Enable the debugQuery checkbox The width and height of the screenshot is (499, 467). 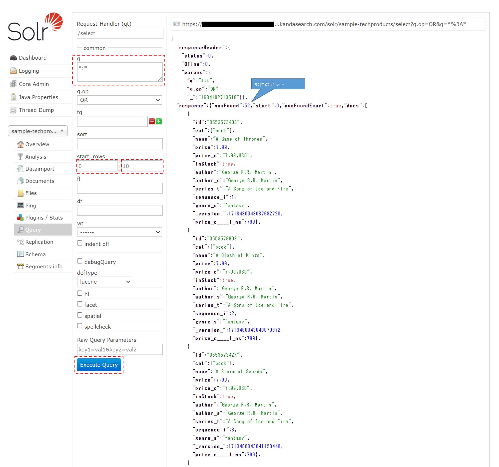click(80, 261)
